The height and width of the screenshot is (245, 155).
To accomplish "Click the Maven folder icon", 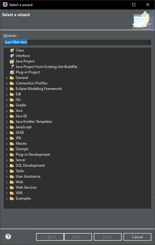I will pos(12,144).
